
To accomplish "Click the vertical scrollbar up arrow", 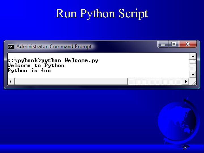I will (193, 56).
